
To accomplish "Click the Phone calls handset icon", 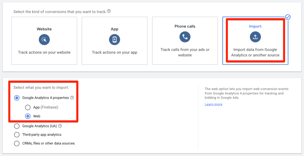I will click(x=185, y=37).
